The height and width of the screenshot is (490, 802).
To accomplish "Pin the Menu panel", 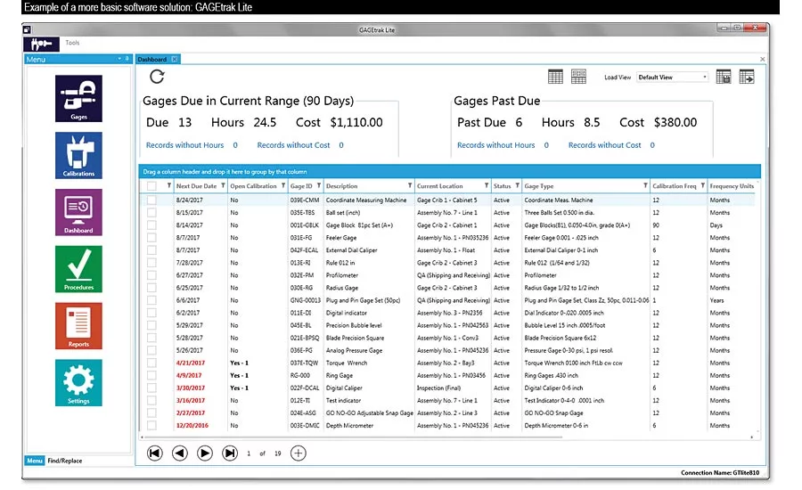I will [x=127, y=59].
